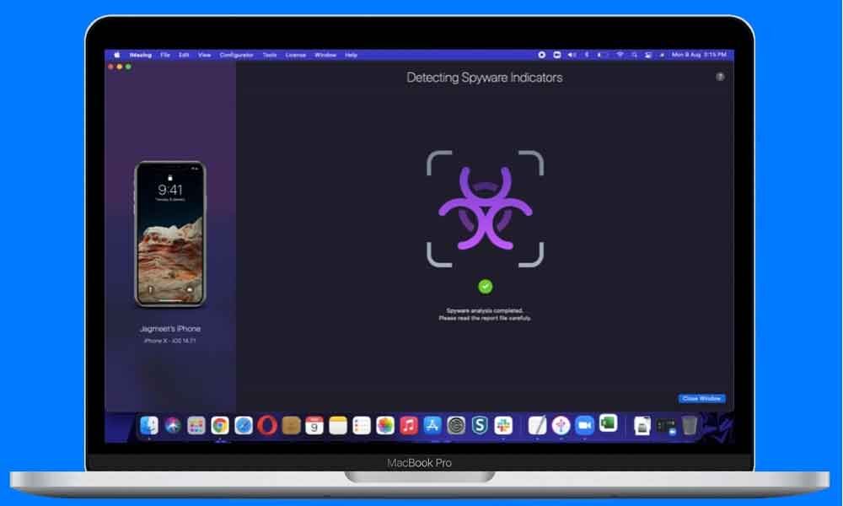Open the Apple menu
This screenshot has height=506, width=843.
(116, 55)
